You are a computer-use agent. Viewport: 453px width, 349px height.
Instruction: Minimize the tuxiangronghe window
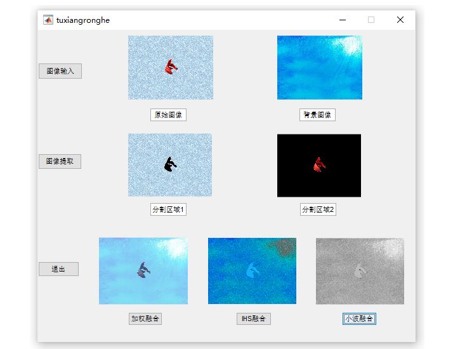tap(343, 20)
